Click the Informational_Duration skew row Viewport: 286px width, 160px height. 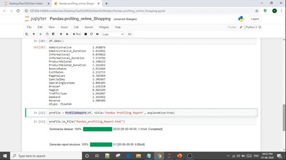77,58
